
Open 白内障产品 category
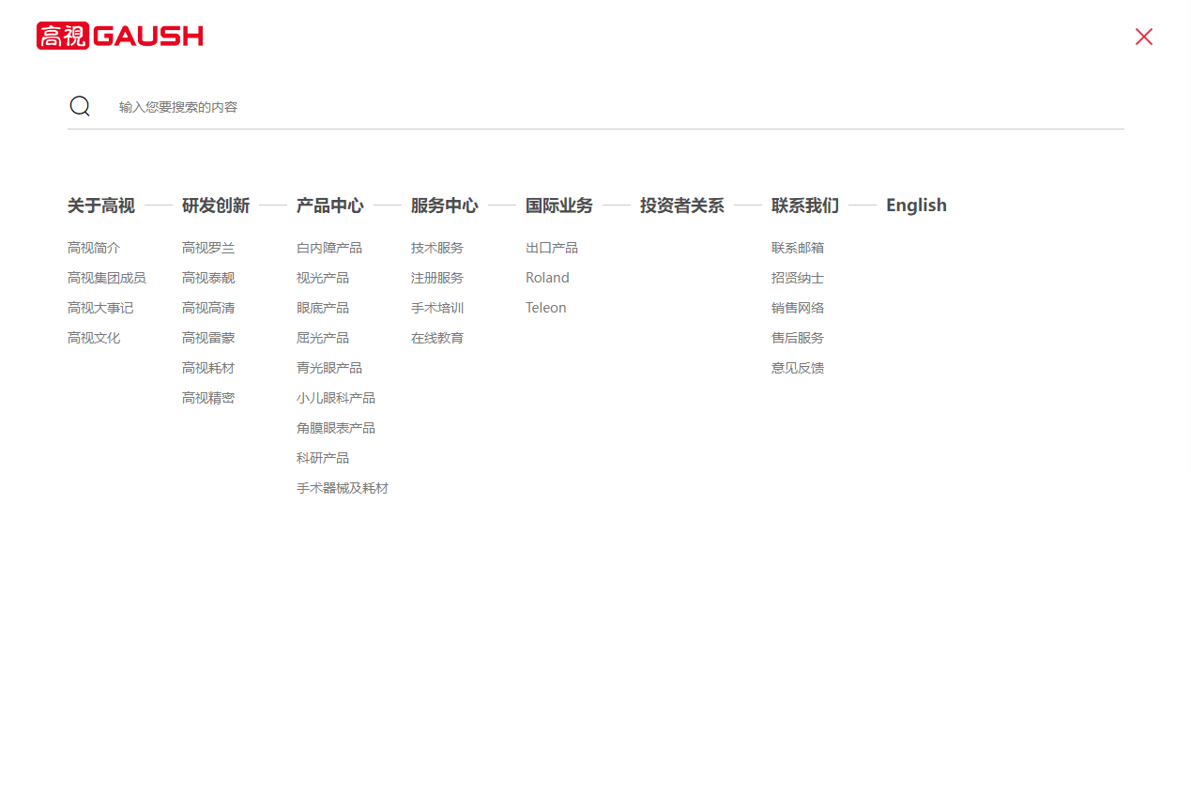click(x=329, y=248)
